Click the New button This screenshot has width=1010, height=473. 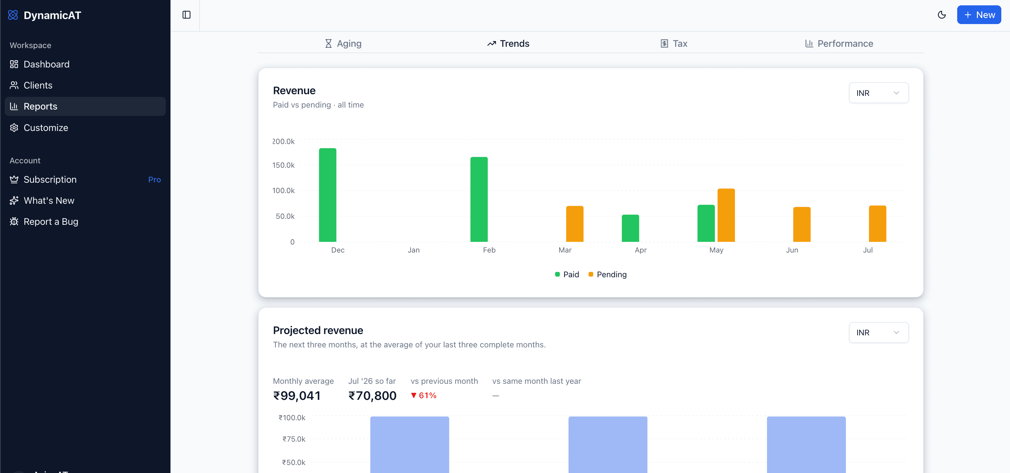click(979, 15)
